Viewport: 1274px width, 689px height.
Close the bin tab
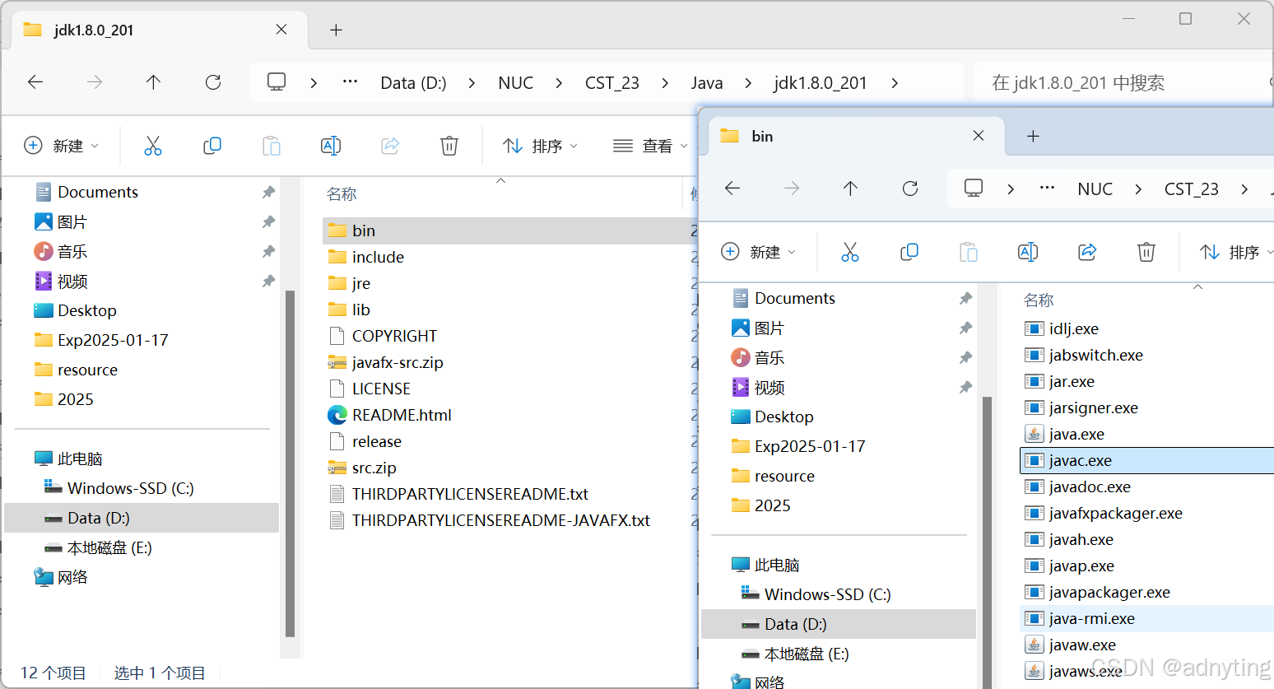(x=979, y=136)
